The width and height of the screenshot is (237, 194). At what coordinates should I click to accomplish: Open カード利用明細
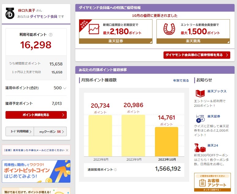(20, 132)
